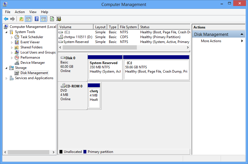Click the Back arrow in toolbar
This screenshot has width=248, height=164.
[6, 19]
